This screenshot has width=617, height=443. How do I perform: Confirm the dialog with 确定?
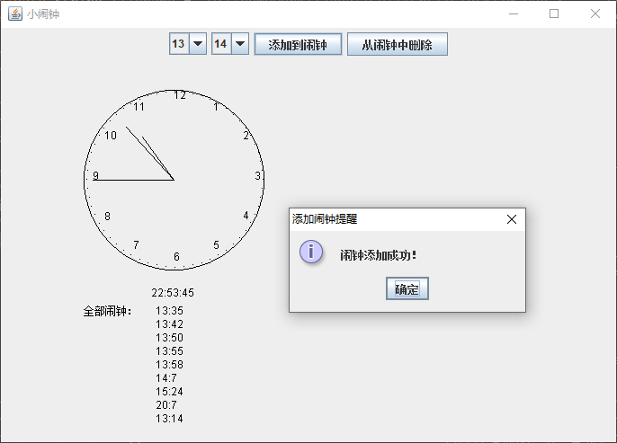click(x=407, y=288)
